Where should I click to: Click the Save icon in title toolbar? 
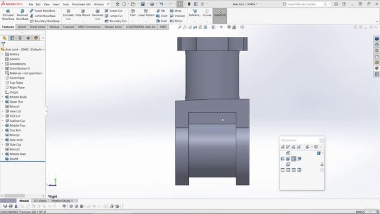pos(142,4)
